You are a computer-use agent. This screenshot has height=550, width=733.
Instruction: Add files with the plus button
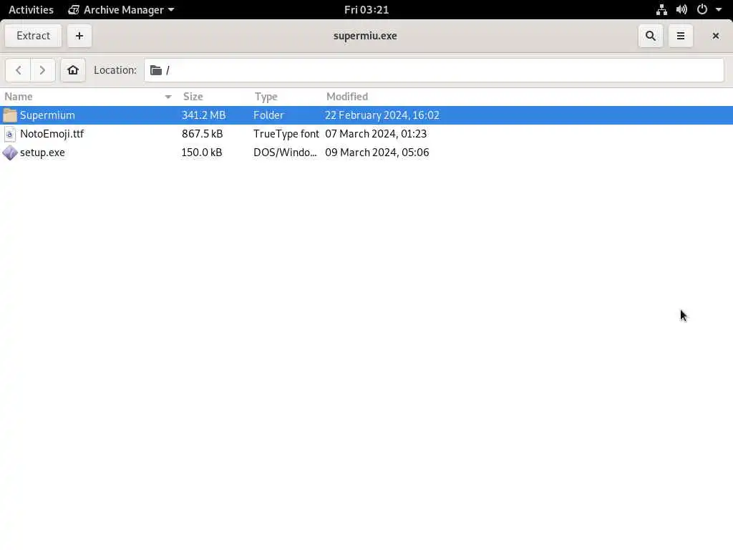(x=79, y=36)
